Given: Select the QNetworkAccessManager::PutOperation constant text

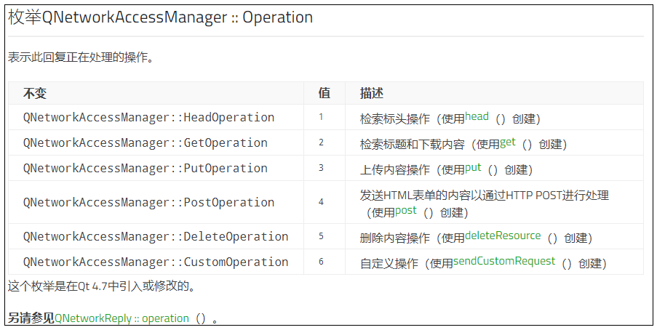Looking at the screenshot, I should pos(146,169).
